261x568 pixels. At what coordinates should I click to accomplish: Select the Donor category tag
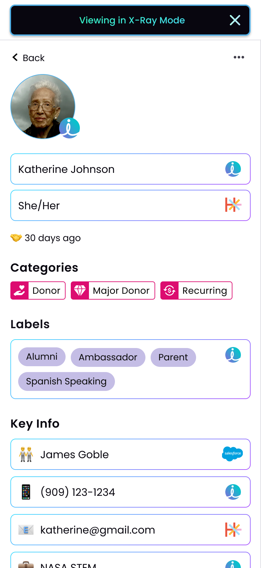click(38, 290)
